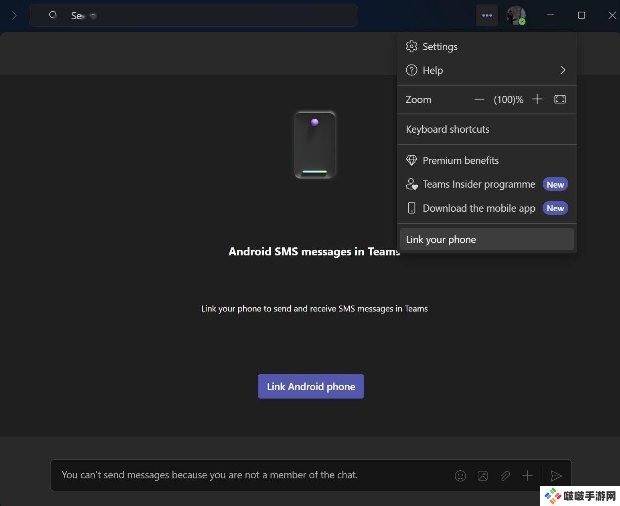This screenshot has height=506, width=620.
Task: Select Keyboard shortcuts menu item
Action: 448,129
